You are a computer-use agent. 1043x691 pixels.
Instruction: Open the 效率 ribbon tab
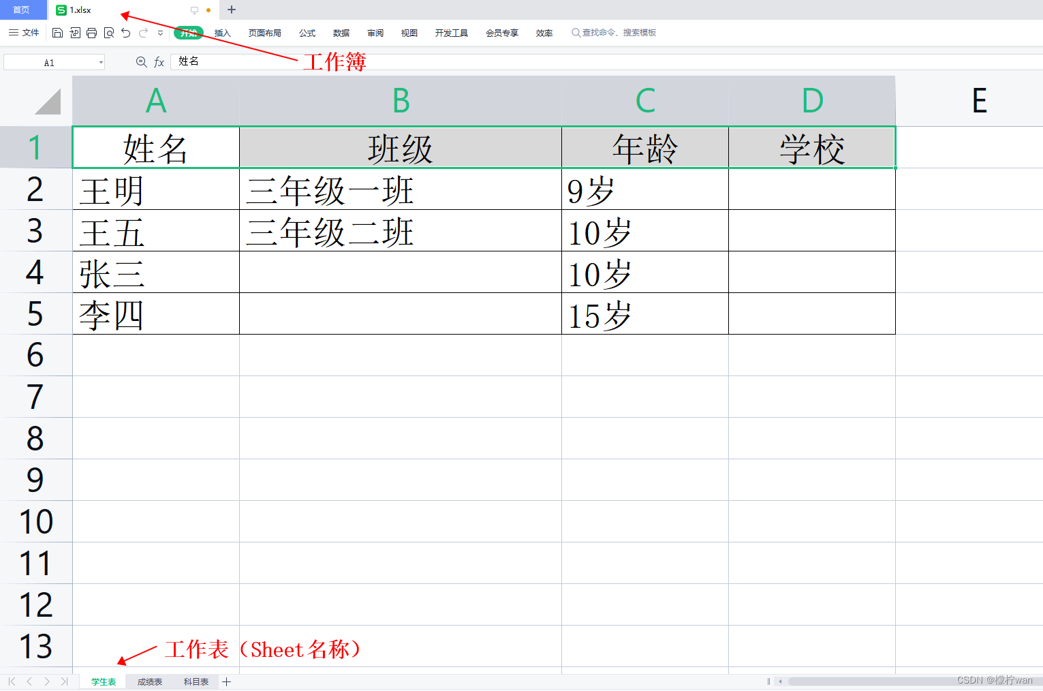tap(544, 33)
